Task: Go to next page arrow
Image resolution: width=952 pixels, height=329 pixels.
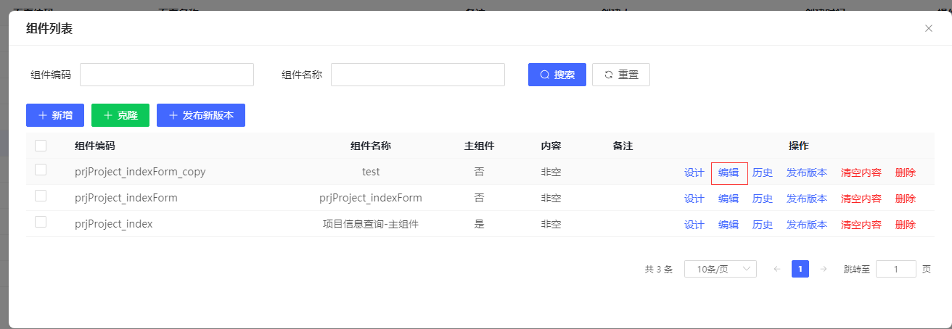Action: point(823,269)
